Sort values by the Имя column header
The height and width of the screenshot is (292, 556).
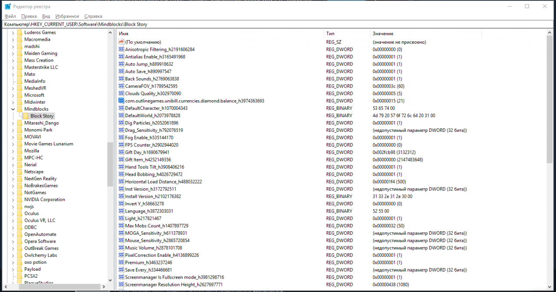coord(220,33)
